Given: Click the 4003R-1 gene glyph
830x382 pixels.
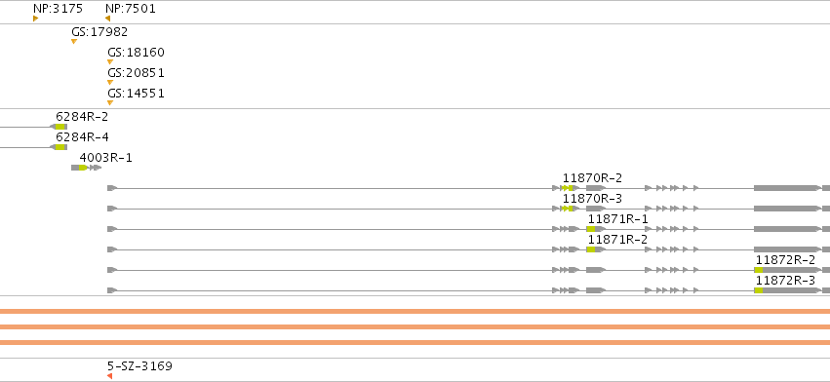Looking at the screenshot, I should click(86, 168).
